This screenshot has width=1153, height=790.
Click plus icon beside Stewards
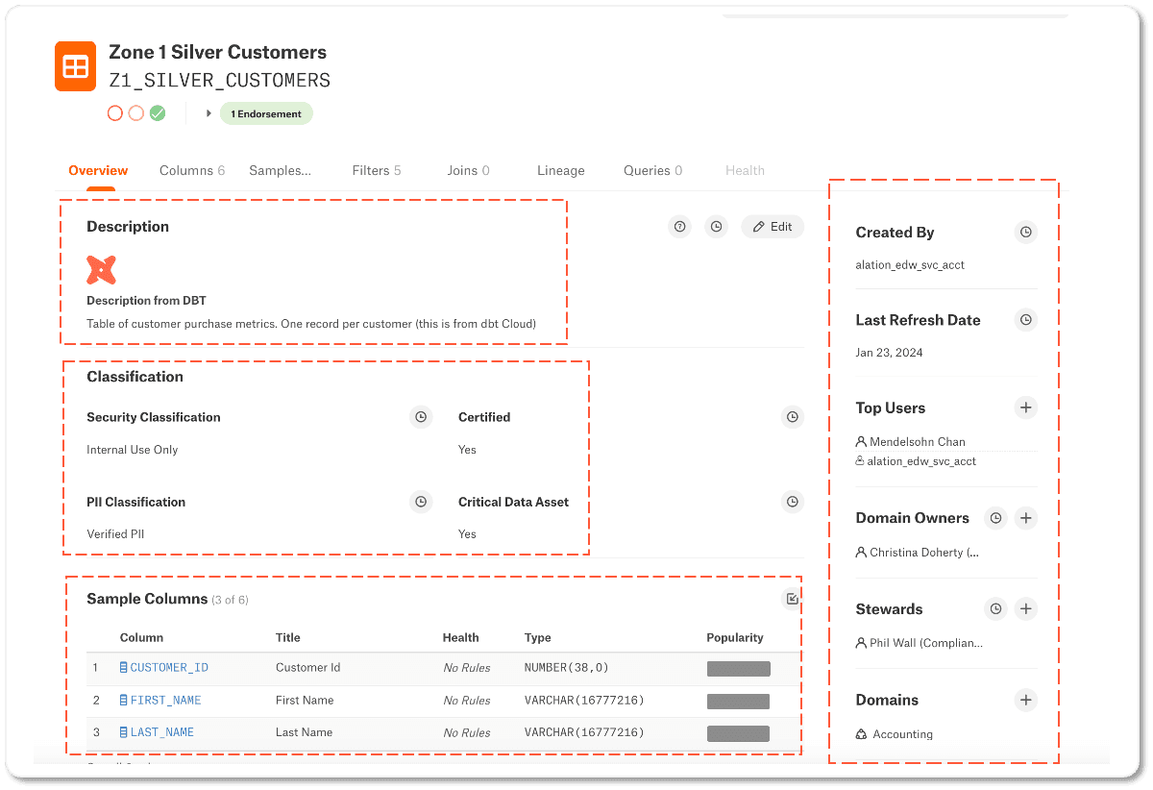1026,609
